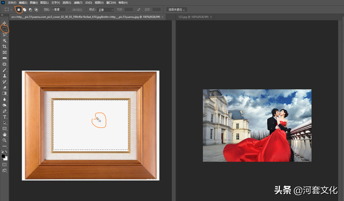Open the 编辑 (Edit) menu
Image resolution: width=344 pixels, height=201 pixels.
point(23,3)
